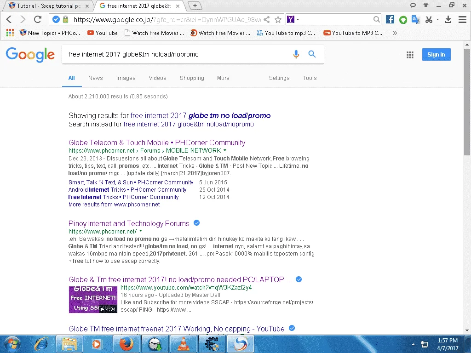Open search Settings menu
Screen dimensions: 471x353
tap(279, 78)
